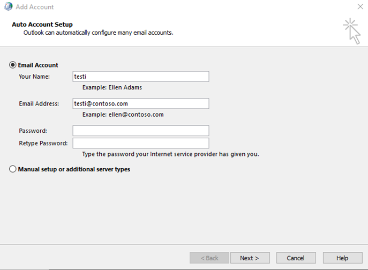Click the Email Address field with testi@contoso.com
The image size is (368, 270).
click(141, 103)
